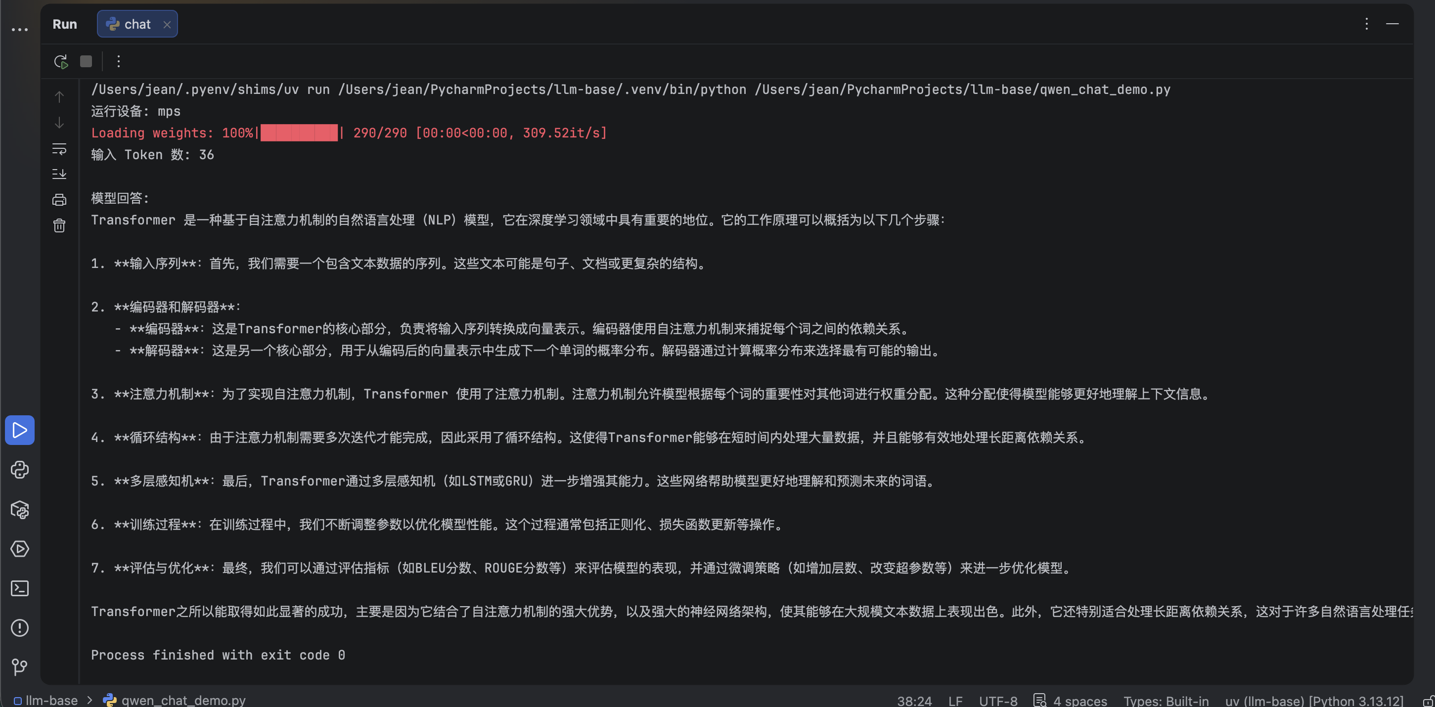The height and width of the screenshot is (707, 1435).
Task: Click the '输入 Token 数: 36' line
Action: coord(152,155)
